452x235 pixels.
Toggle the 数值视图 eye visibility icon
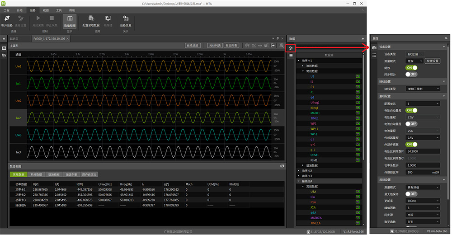pyautogui.click(x=282, y=166)
